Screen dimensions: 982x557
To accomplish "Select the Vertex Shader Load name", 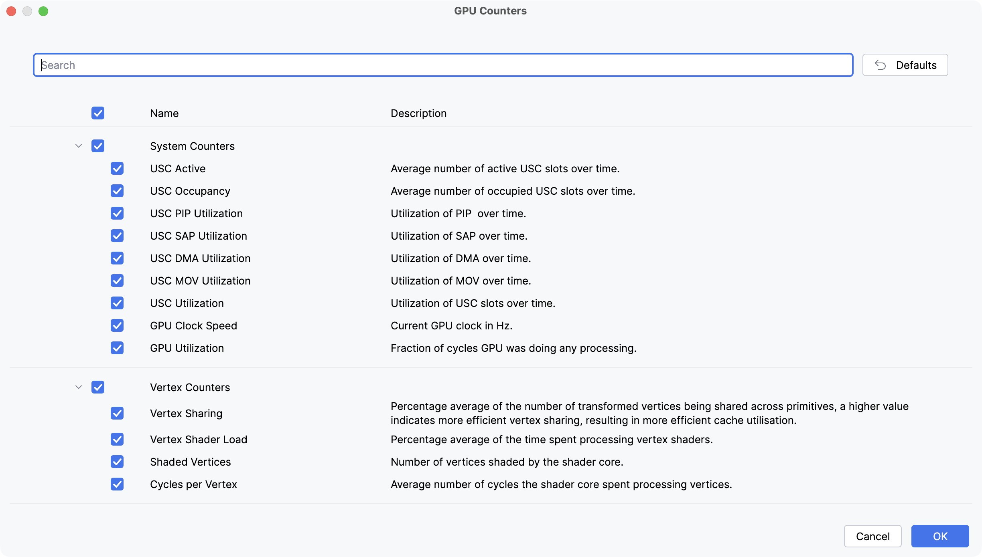I will pos(199,440).
